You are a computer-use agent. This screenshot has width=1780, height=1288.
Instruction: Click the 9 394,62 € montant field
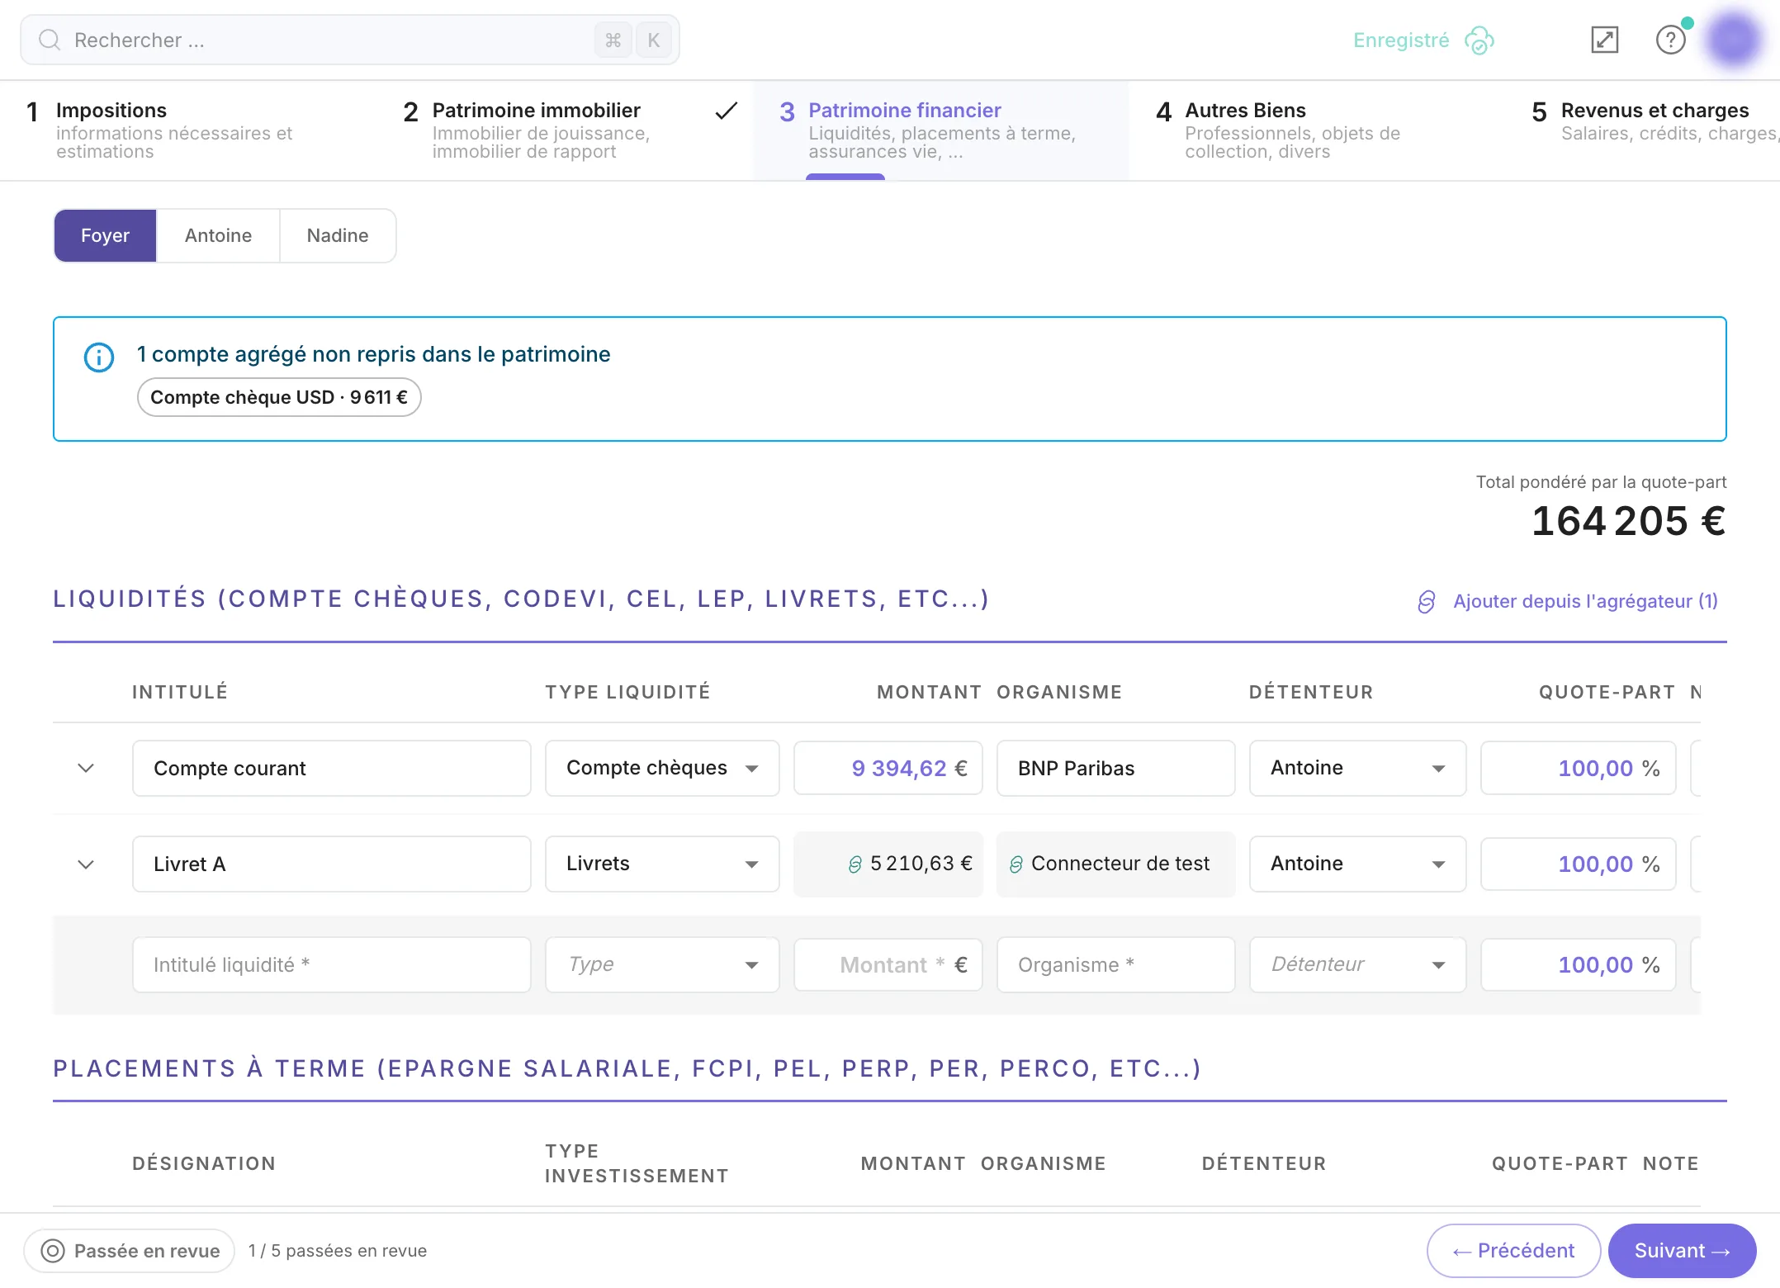[x=888, y=768]
